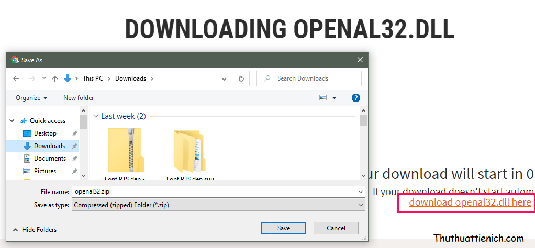Open the blue Help icon
The height and width of the screenshot is (248, 535).
click(355, 98)
